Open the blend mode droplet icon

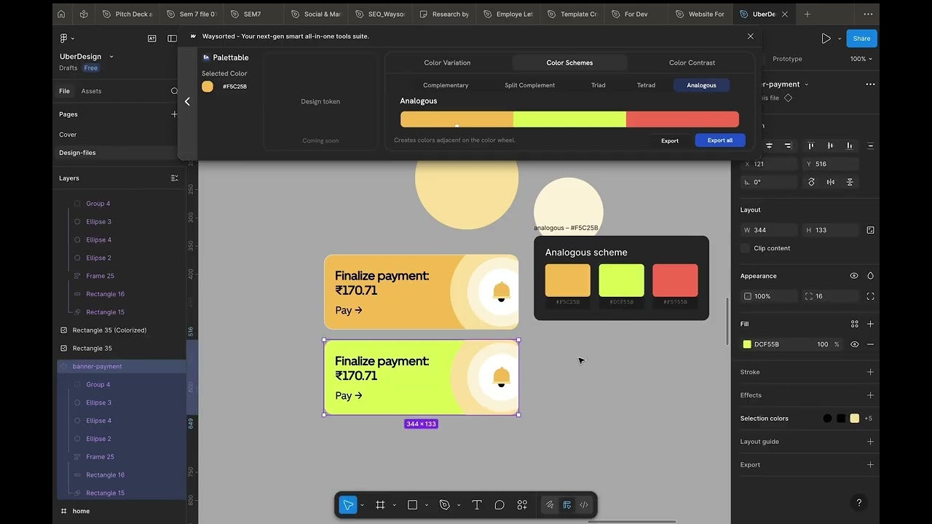tap(871, 276)
